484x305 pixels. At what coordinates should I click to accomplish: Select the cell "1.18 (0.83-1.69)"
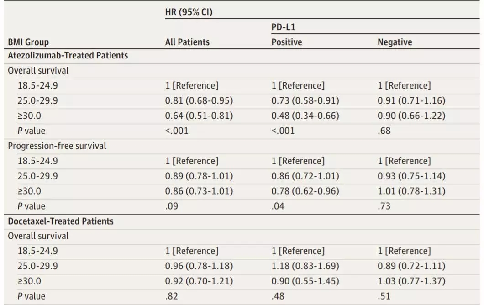[x=305, y=266]
